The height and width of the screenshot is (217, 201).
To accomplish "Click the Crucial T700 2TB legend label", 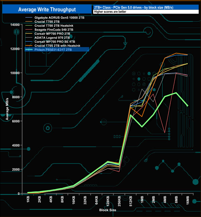I will 47,22.
